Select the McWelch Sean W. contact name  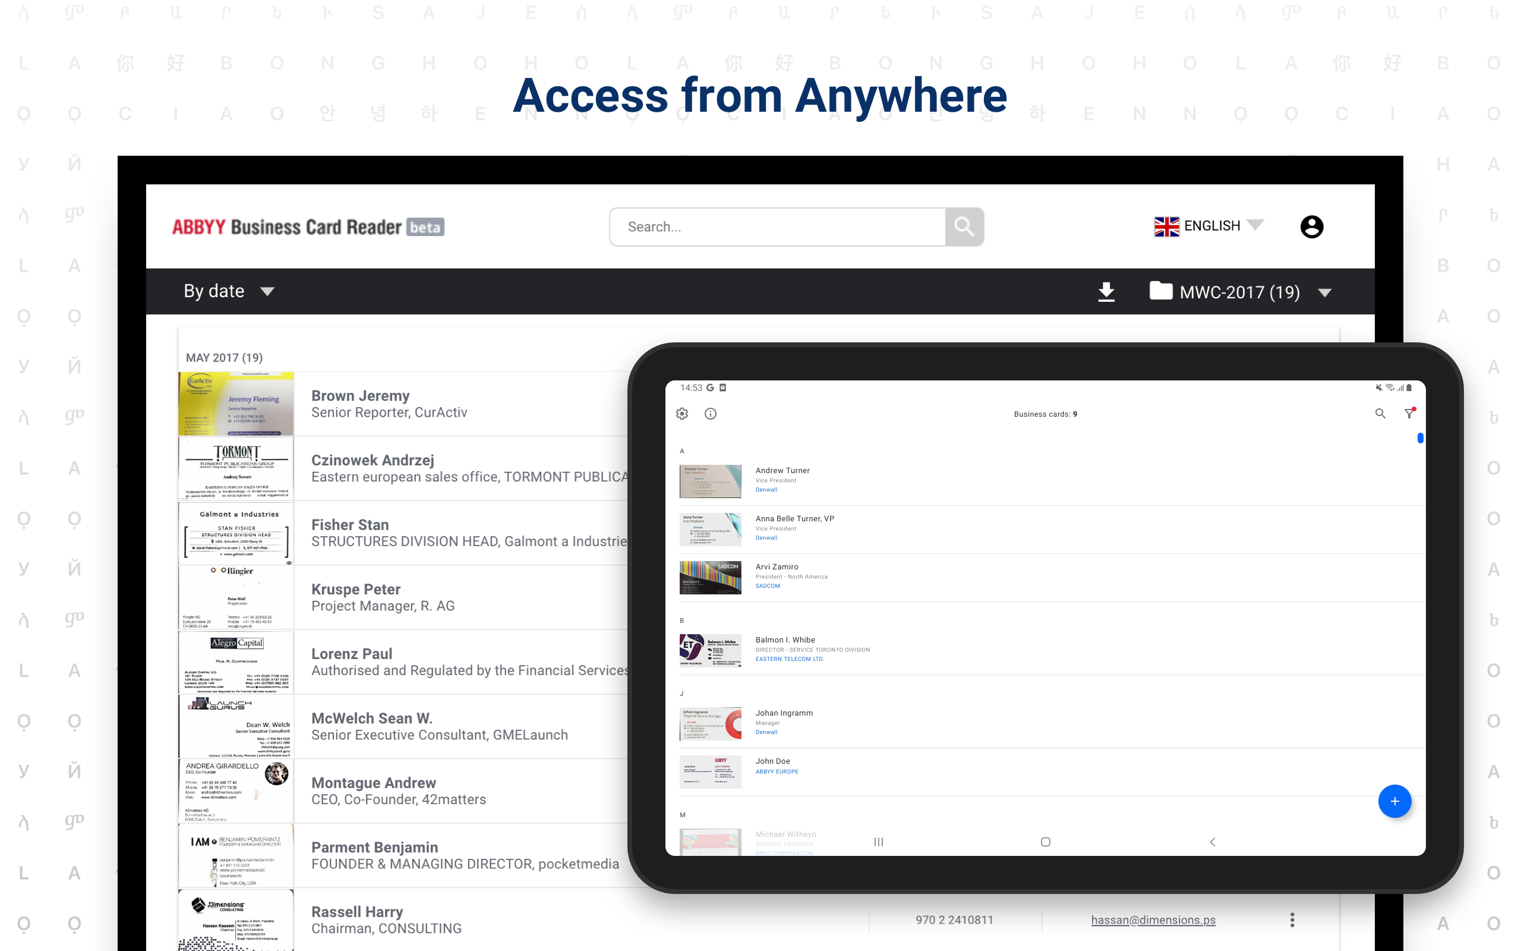tap(371, 718)
